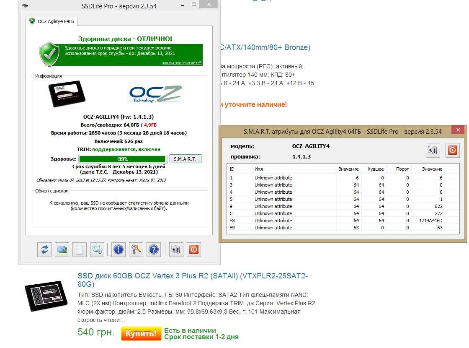Click the raw value 1719A416D cell

[431, 221]
